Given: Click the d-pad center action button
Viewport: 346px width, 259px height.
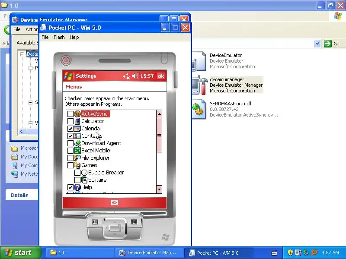Looking at the screenshot, I should (115, 228).
